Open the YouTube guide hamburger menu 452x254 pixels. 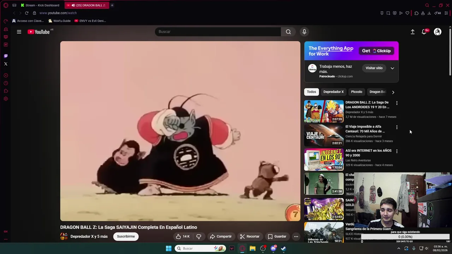coord(19,32)
